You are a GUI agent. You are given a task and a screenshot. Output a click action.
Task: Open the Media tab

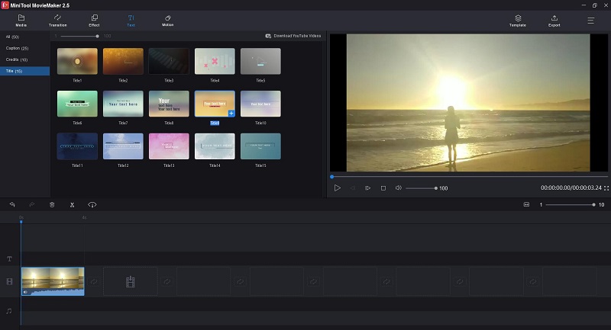21,21
